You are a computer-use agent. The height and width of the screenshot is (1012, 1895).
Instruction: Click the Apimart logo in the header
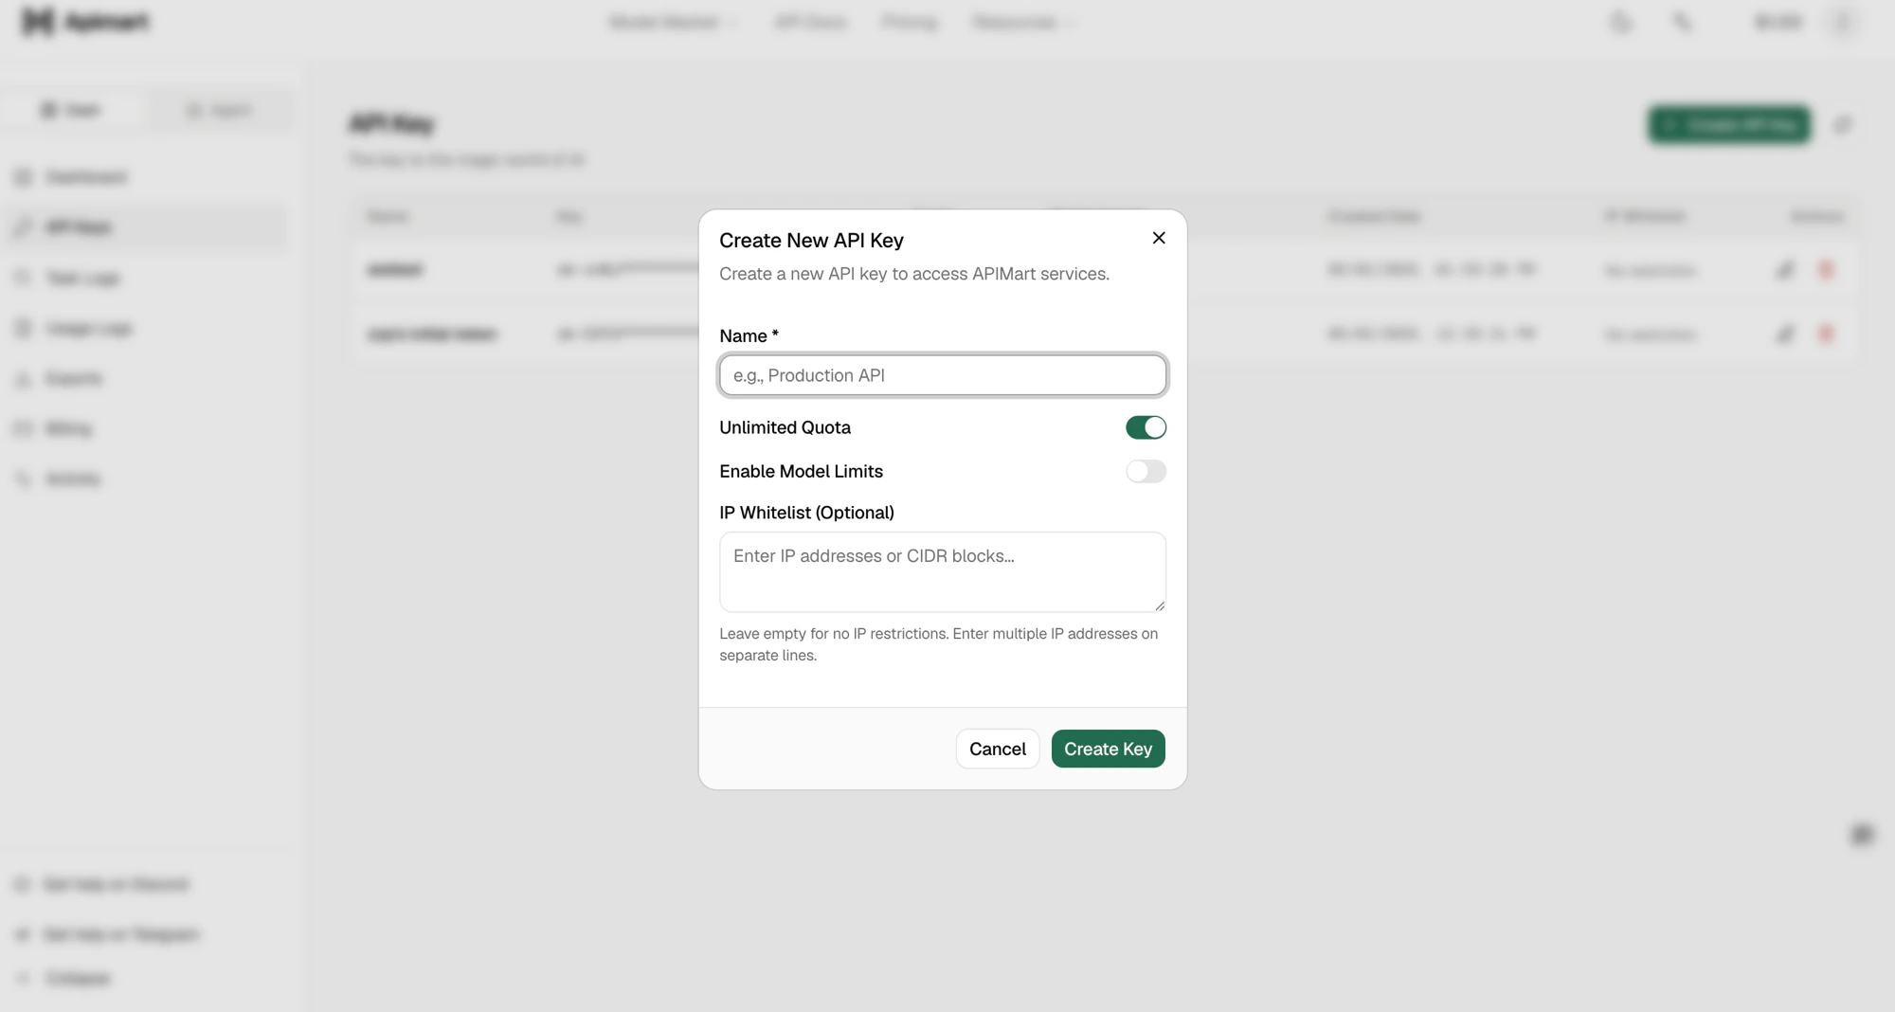tap(85, 22)
